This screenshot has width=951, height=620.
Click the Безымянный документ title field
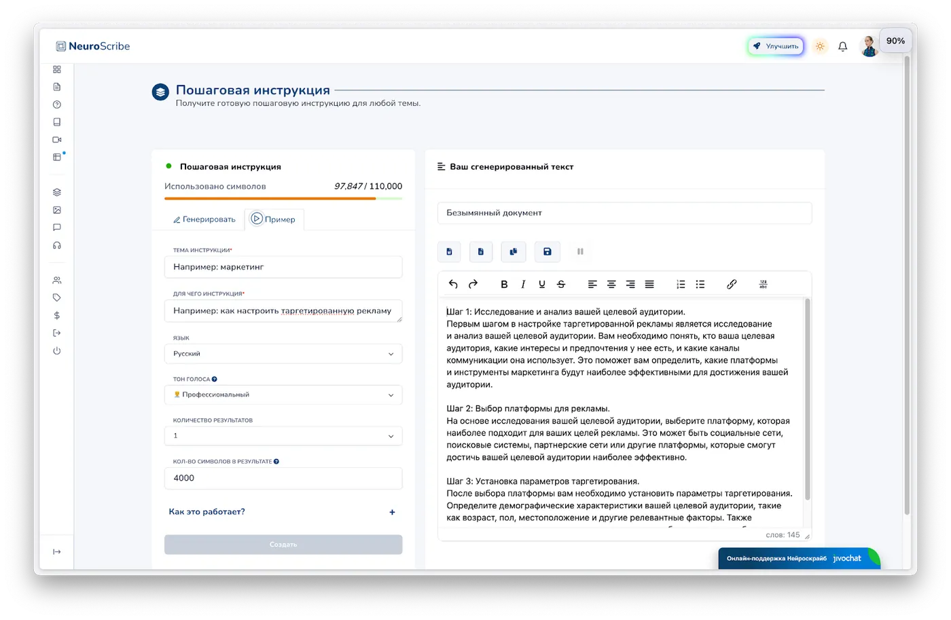point(624,213)
